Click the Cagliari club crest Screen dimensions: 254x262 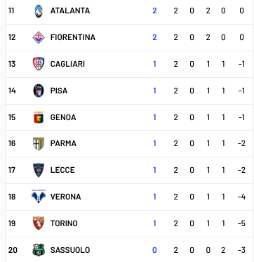point(39,64)
